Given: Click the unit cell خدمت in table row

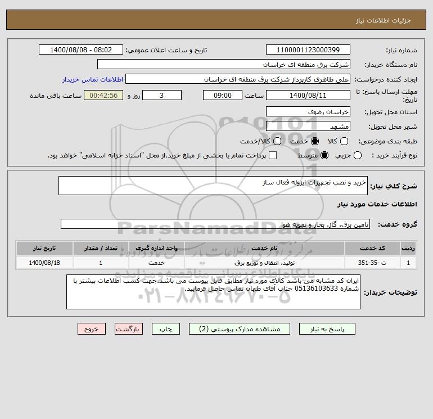Looking at the screenshot, I should click(156, 263).
